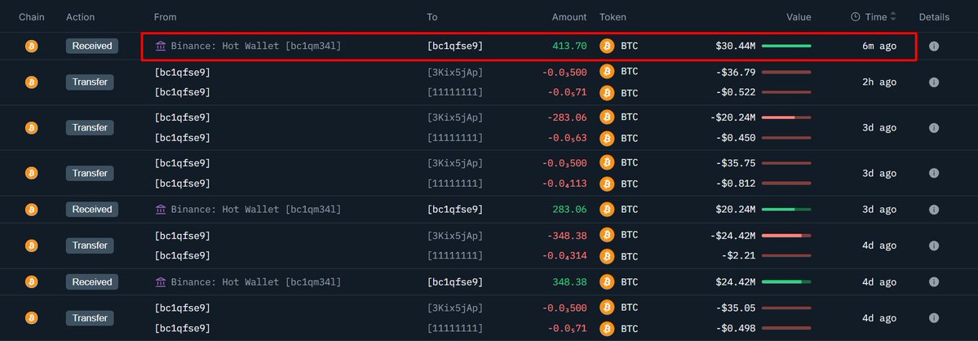Open details icon for the 2h ago transfer
This screenshot has width=978, height=341.
[x=934, y=82]
